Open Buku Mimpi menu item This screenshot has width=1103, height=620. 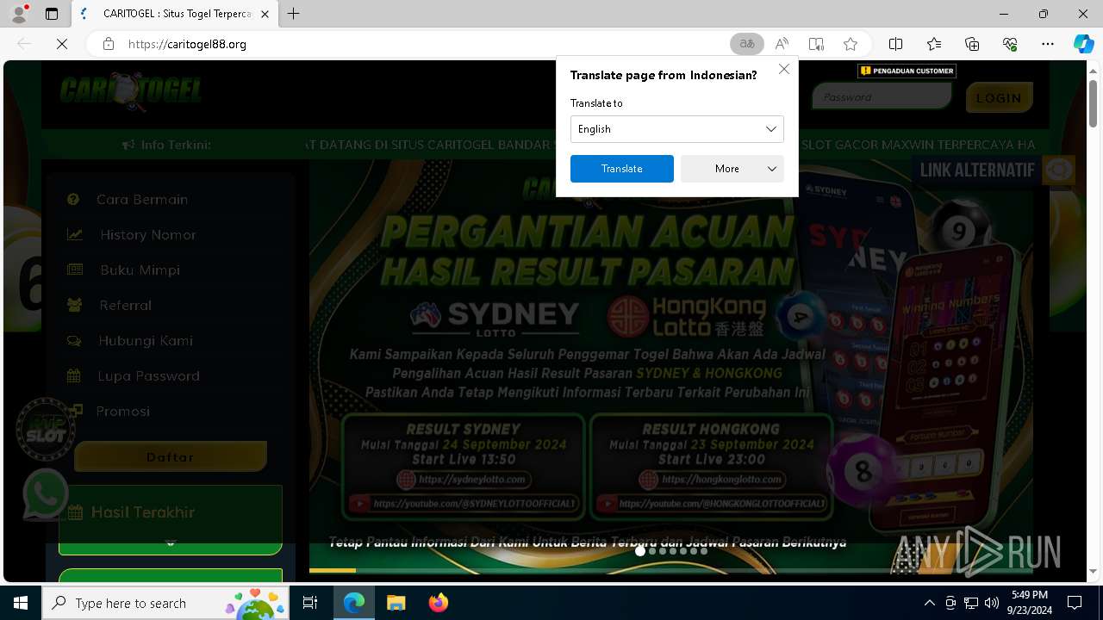(x=140, y=270)
